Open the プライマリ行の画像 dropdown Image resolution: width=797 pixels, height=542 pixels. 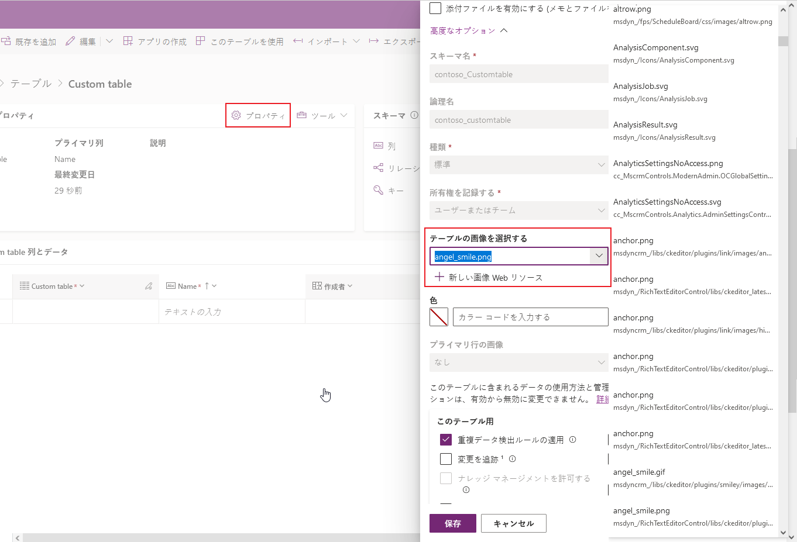(x=519, y=363)
